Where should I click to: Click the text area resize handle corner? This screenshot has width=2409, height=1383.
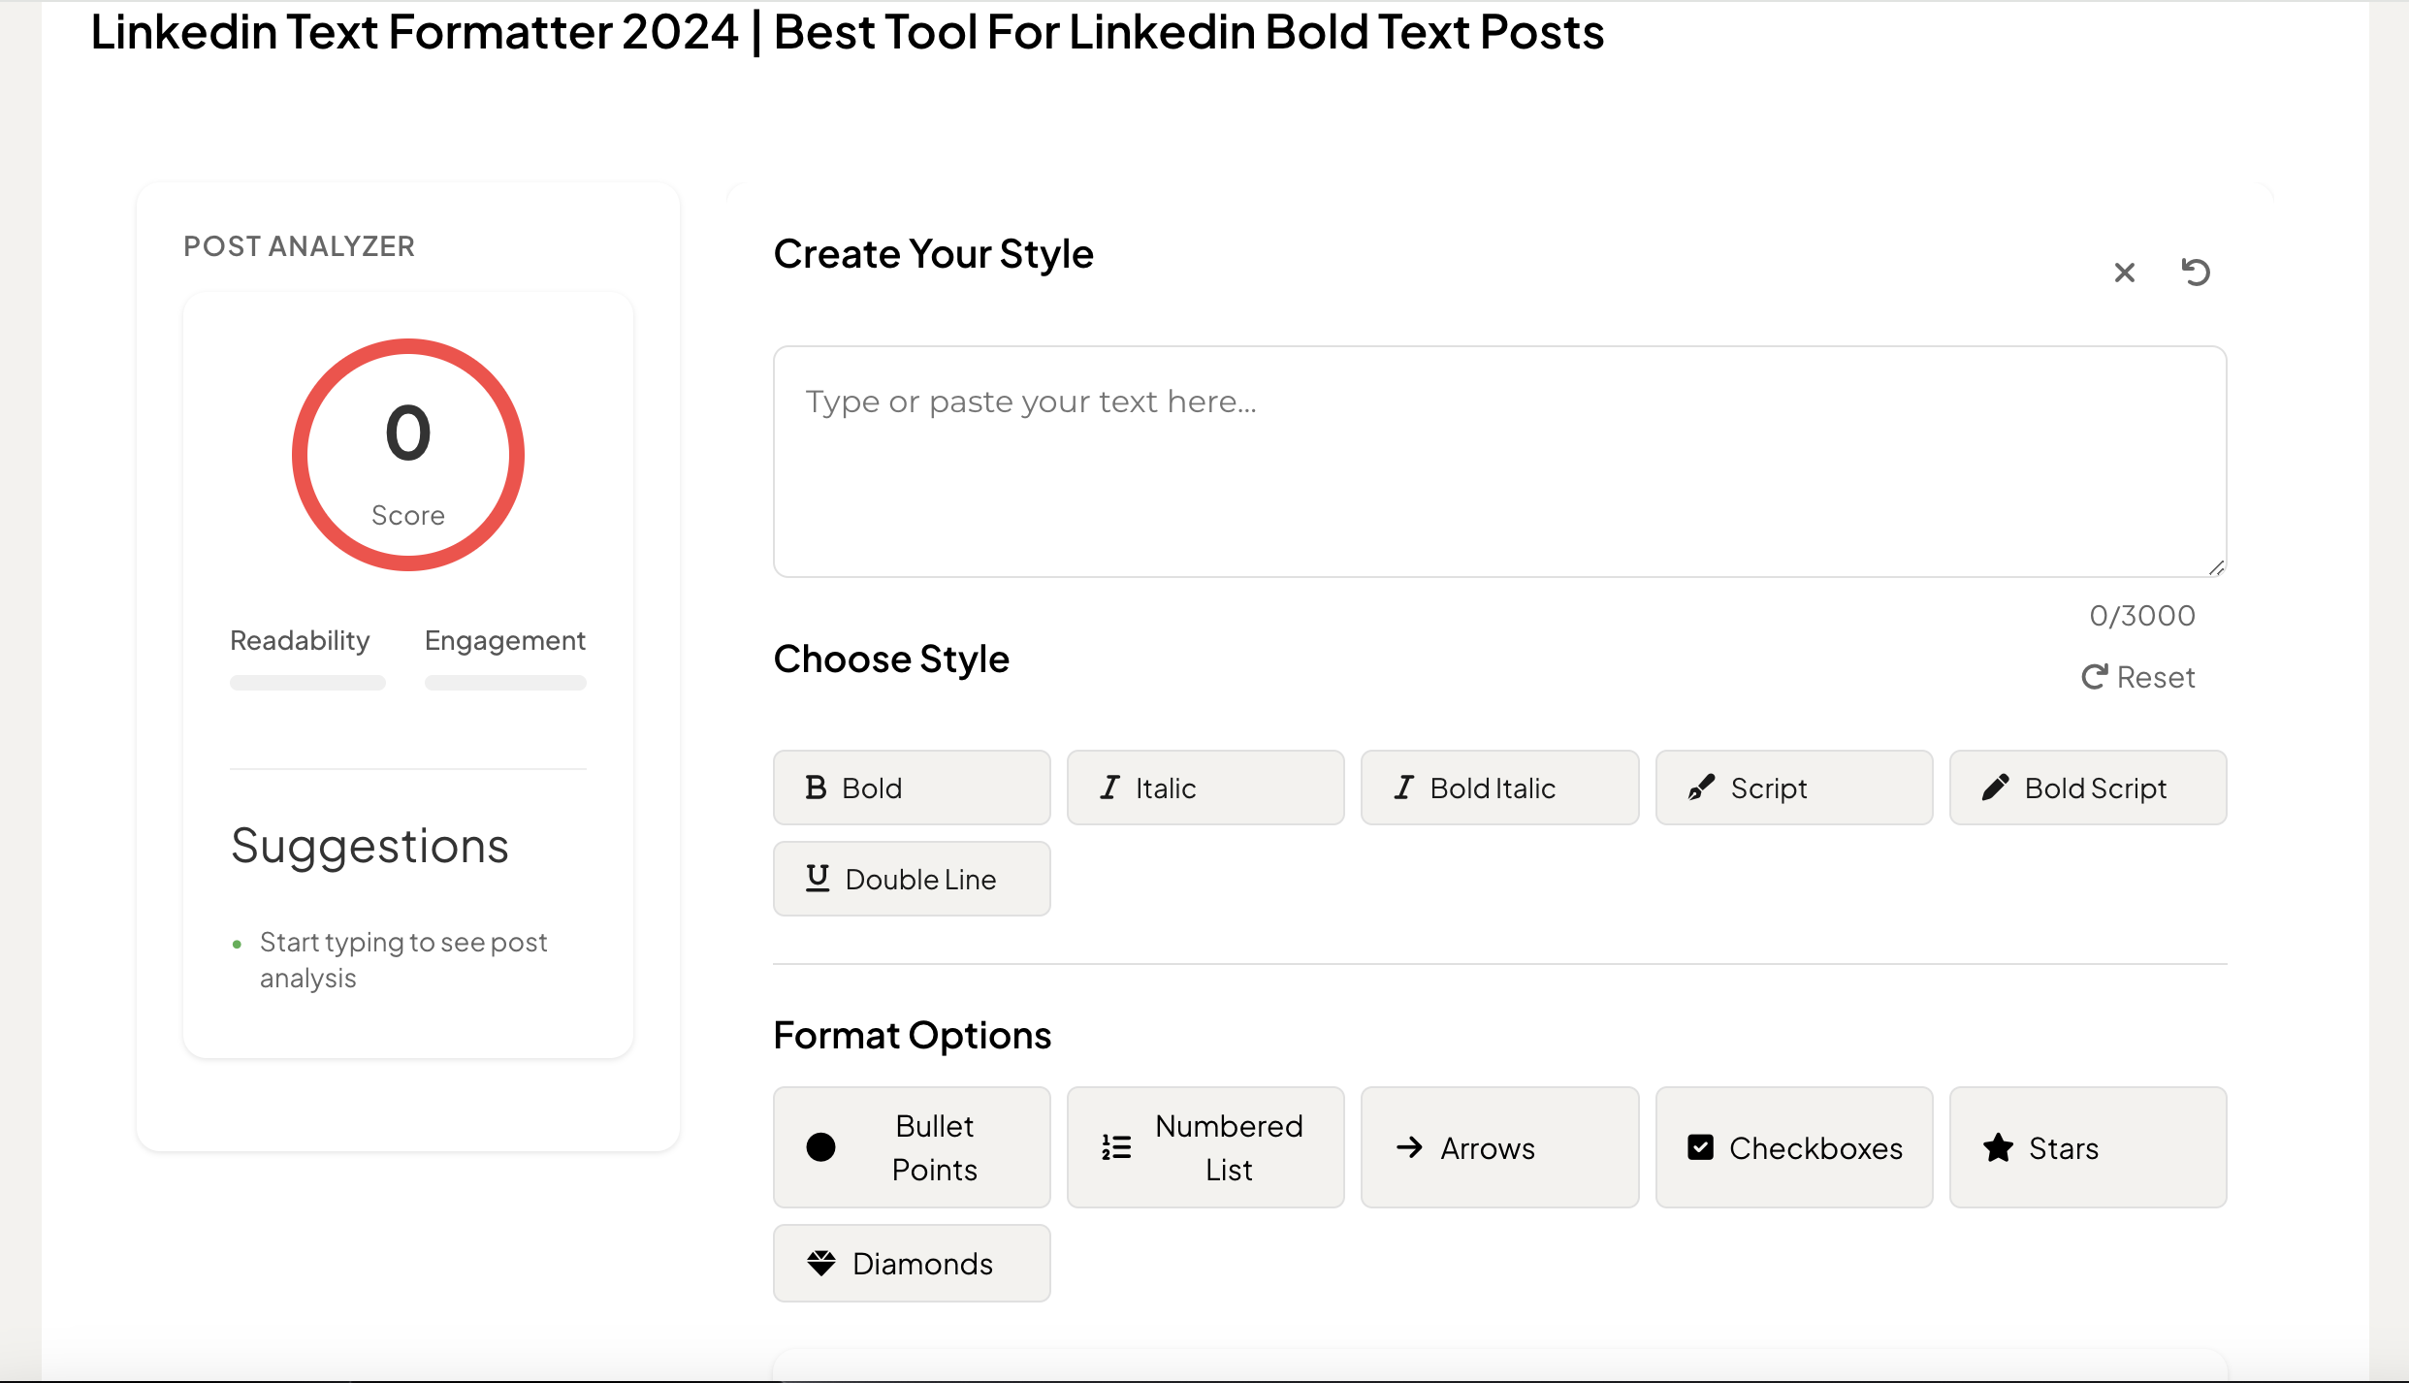point(2216,568)
